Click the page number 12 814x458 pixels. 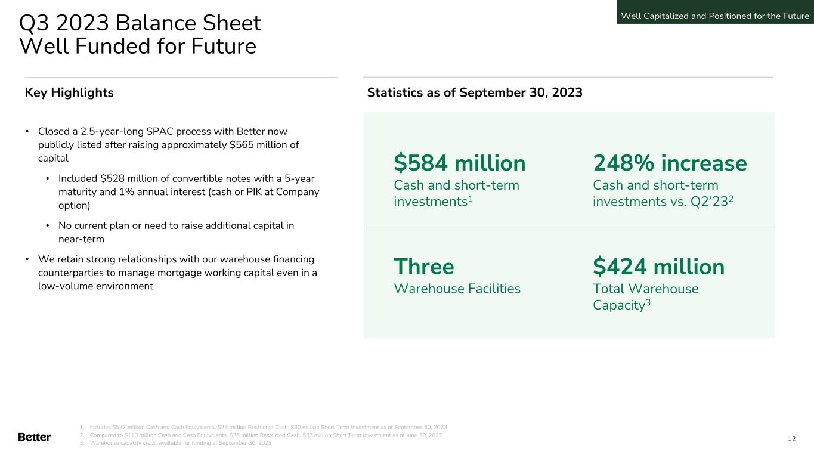(x=791, y=439)
